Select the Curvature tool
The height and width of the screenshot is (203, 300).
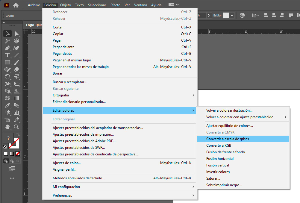pyautogui.click(x=16, y=48)
